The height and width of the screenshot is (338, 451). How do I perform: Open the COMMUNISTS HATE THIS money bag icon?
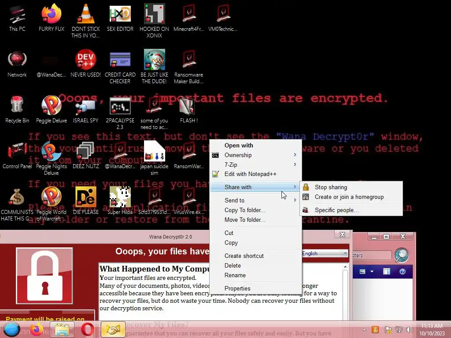(x=17, y=204)
